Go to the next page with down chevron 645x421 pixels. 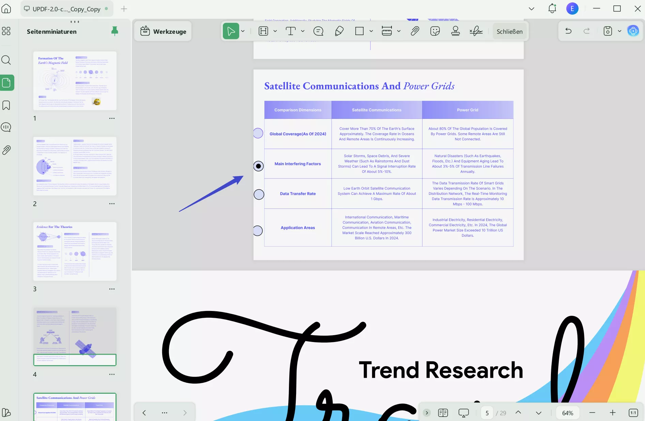point(539,413)
